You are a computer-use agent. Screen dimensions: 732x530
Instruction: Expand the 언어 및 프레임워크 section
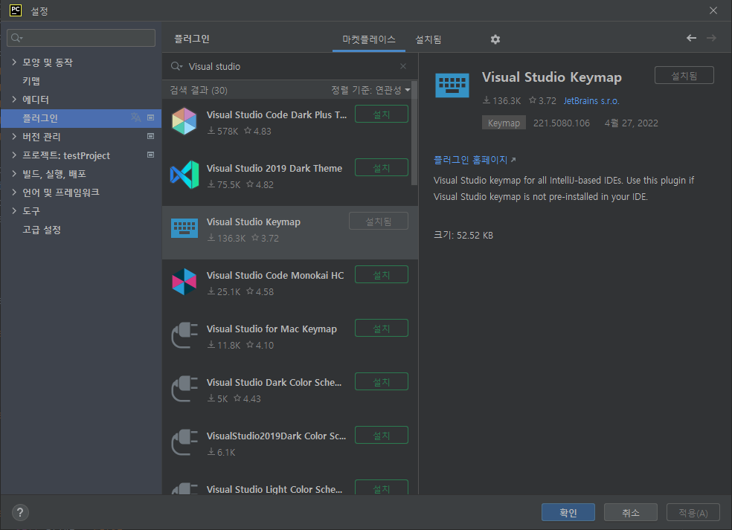coord(14,193)
